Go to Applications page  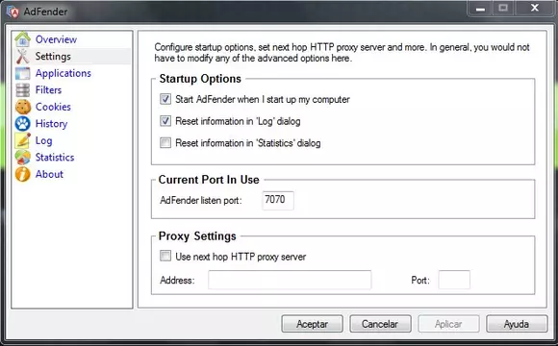click(63, 73)
